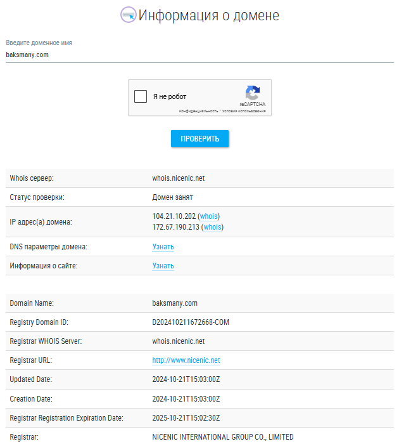Screen dimensions: 399x446
Task: Click the NICENIC INTERNATIONAL GROUP registrar name
Action: pyautogui.click(x=222, y=437)
